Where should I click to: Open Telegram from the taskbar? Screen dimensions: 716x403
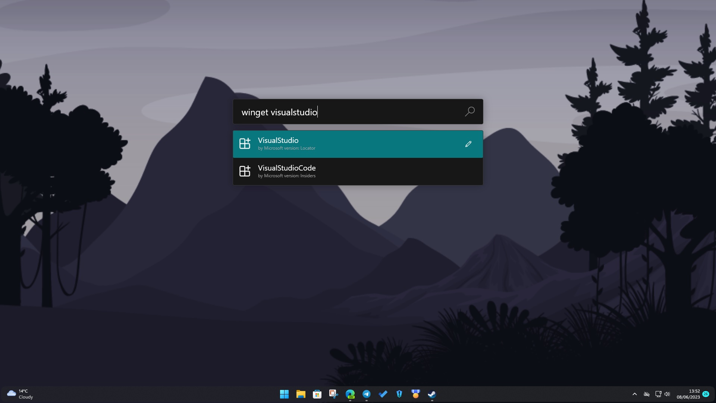(366, 394)
